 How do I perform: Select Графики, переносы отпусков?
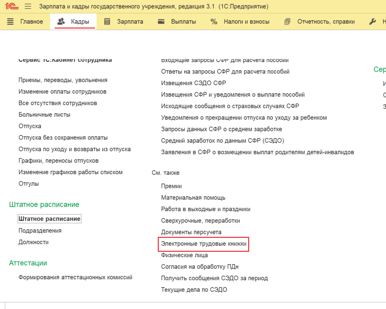pyautogui.click(x=58, y=161)
